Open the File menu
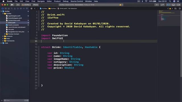This screenshot has height=102, width=182. point(16,1)
